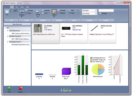Click the Dynasty Forge manufacturer link
Screen dimensions: 132x96
point(77,30)
